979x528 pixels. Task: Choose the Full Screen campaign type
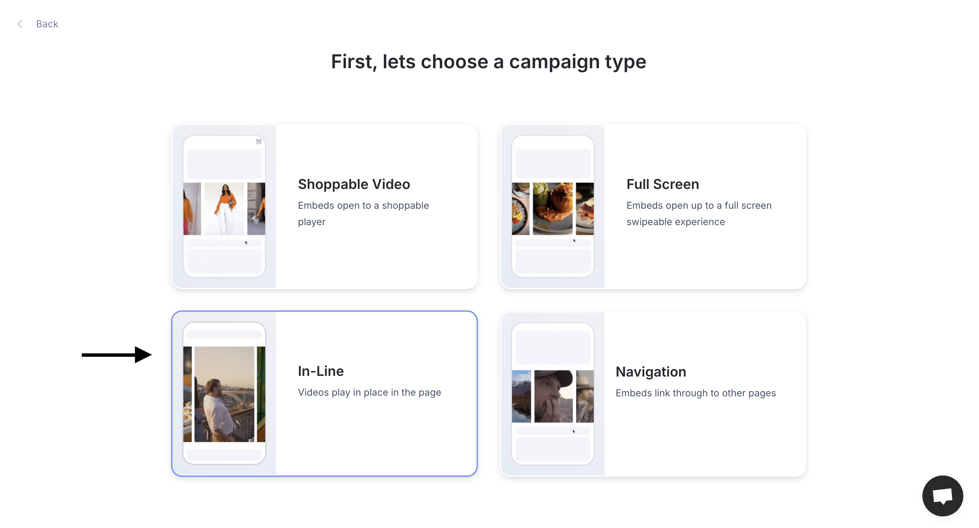pyautogui.click(x=652, y=206)
